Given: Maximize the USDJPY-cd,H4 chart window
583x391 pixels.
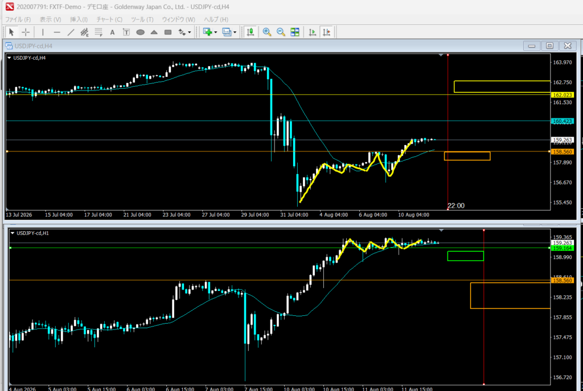Looking at the screenshot, I should tap(549, 46).
